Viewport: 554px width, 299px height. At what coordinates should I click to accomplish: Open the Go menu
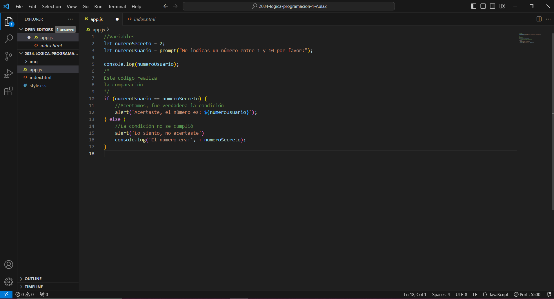[86, 6]
